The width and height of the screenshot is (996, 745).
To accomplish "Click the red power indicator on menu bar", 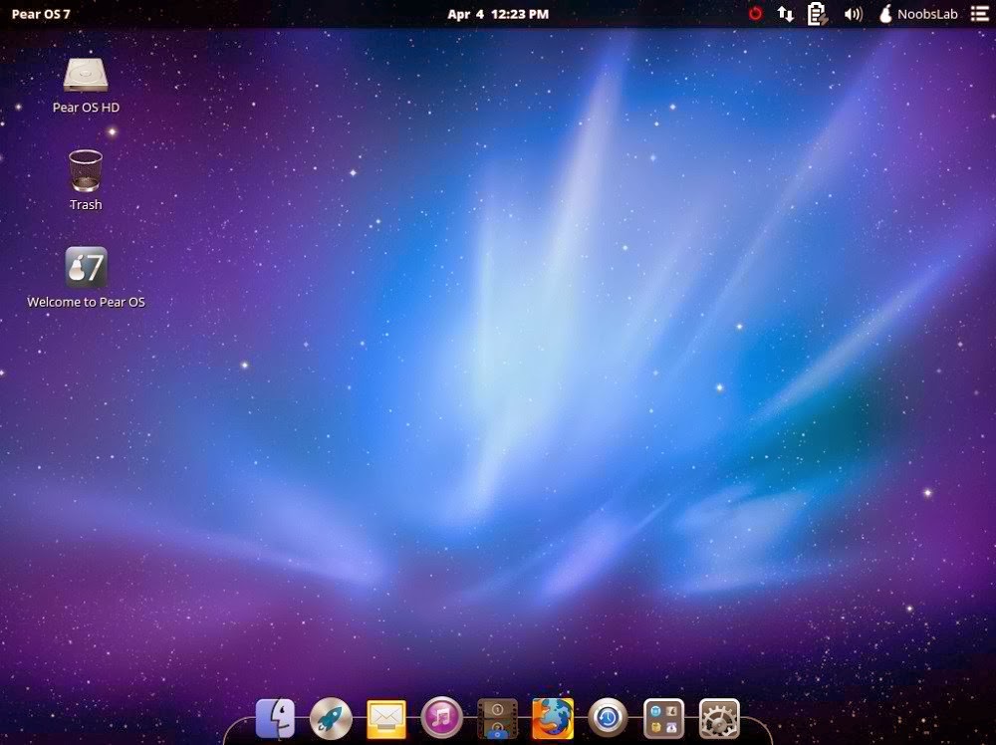I will 754,13.
